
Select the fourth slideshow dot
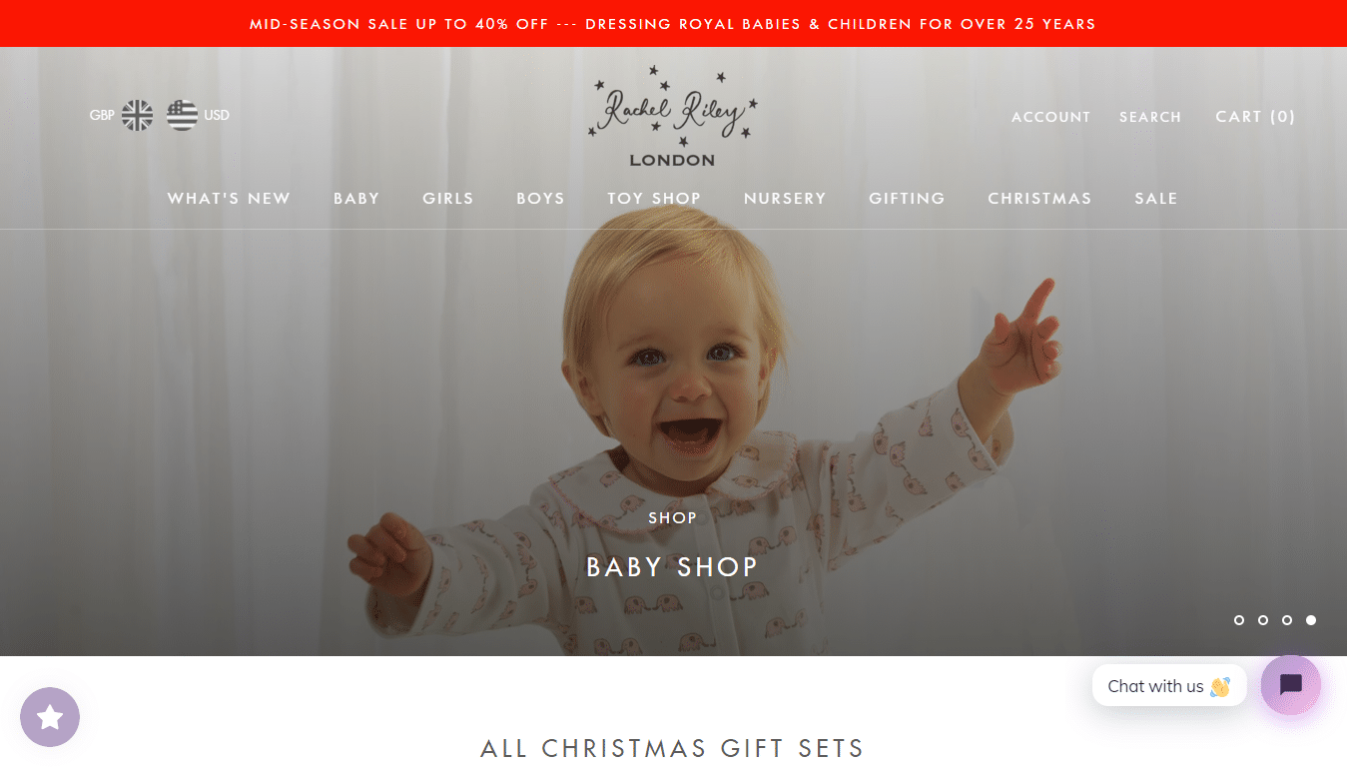coord(1311,620)
